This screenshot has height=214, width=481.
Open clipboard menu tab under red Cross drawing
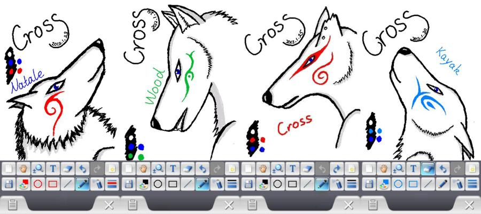coord(253,204)
